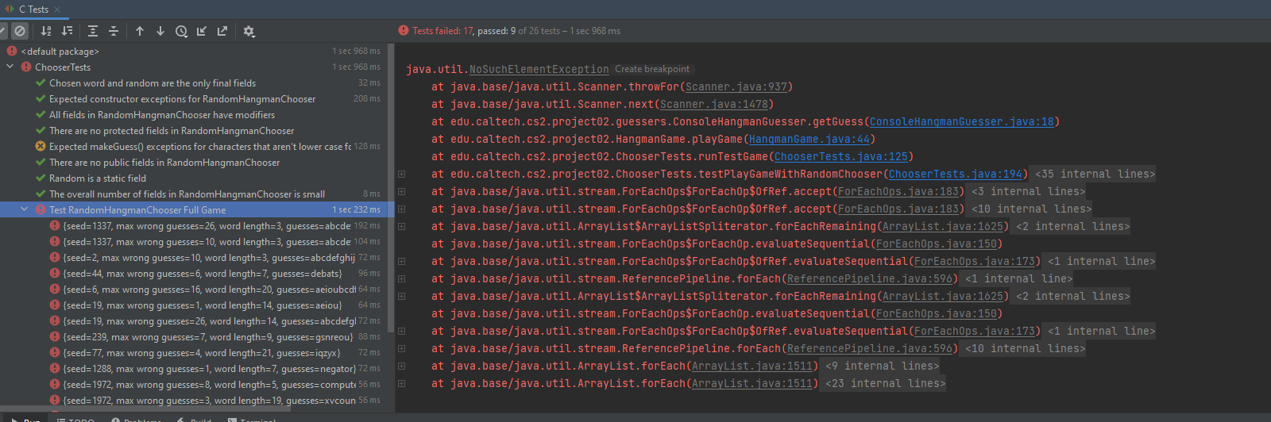Click the Create breakpoint button
The image size is (1271, 422).
[x=651, y=70]
